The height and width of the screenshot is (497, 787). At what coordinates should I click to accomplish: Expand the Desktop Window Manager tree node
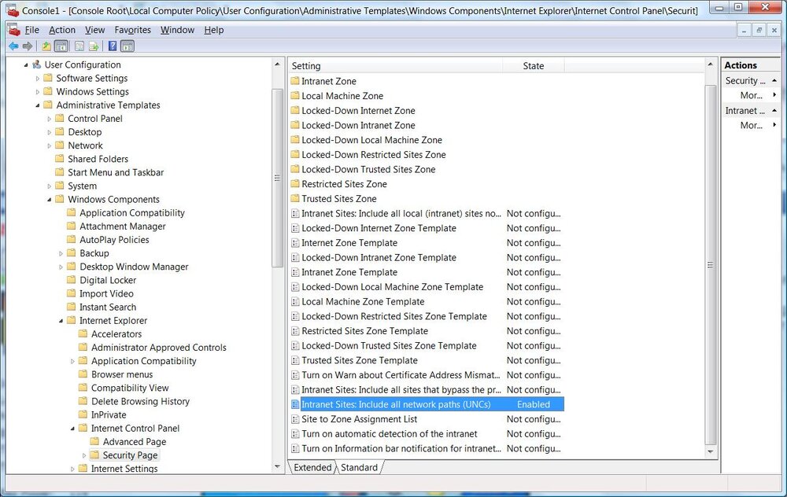coord(61,267)
